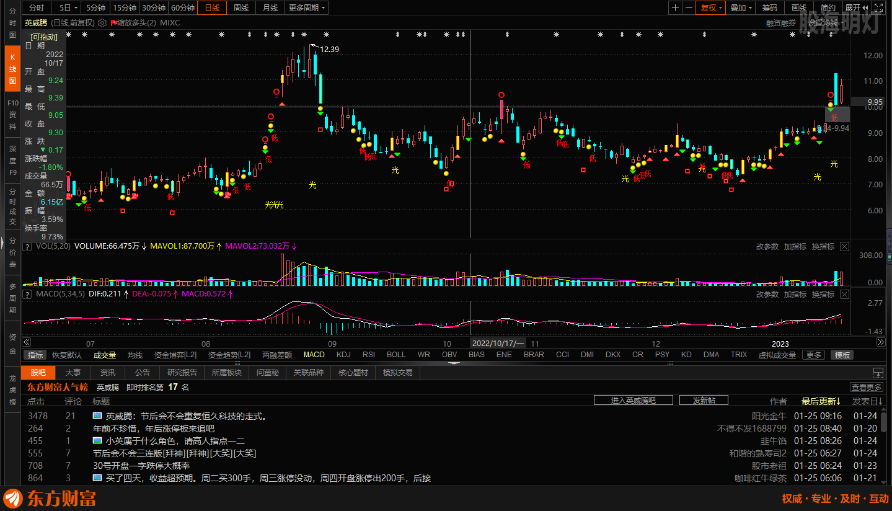Open post 年前不珍惜，年后涨停板来追吧
The image size is (892, 511).
[x=154, y=429]
